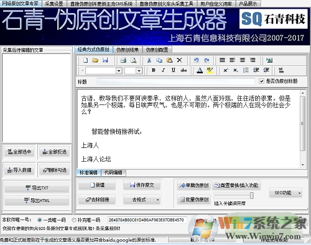
Task: Expand SEO功能 dropdown button
Action: point(299,193)
